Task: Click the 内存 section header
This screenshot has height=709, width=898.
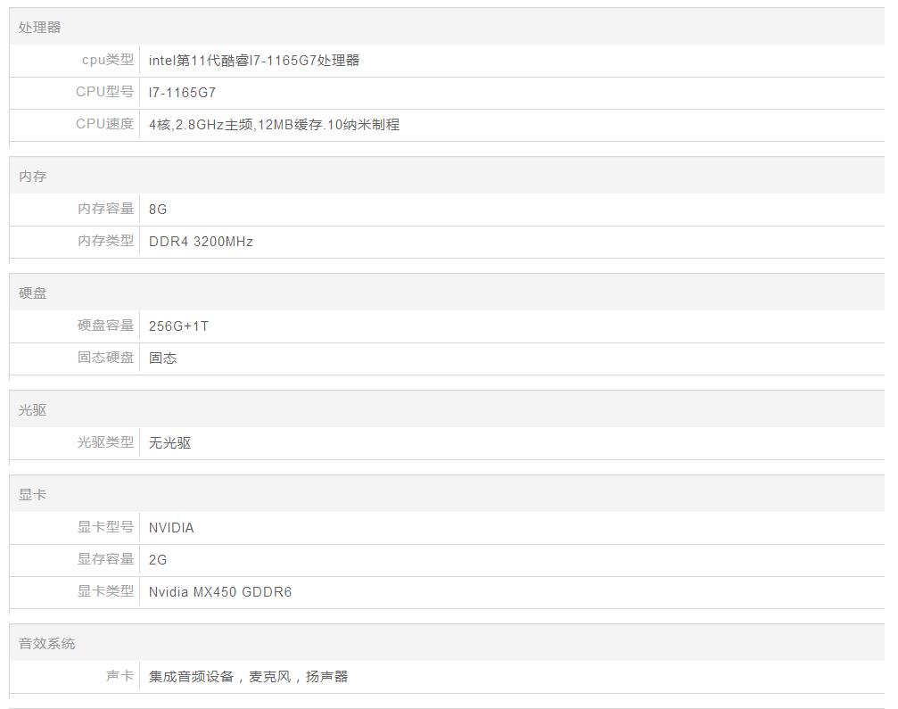Action: point(33,177)
